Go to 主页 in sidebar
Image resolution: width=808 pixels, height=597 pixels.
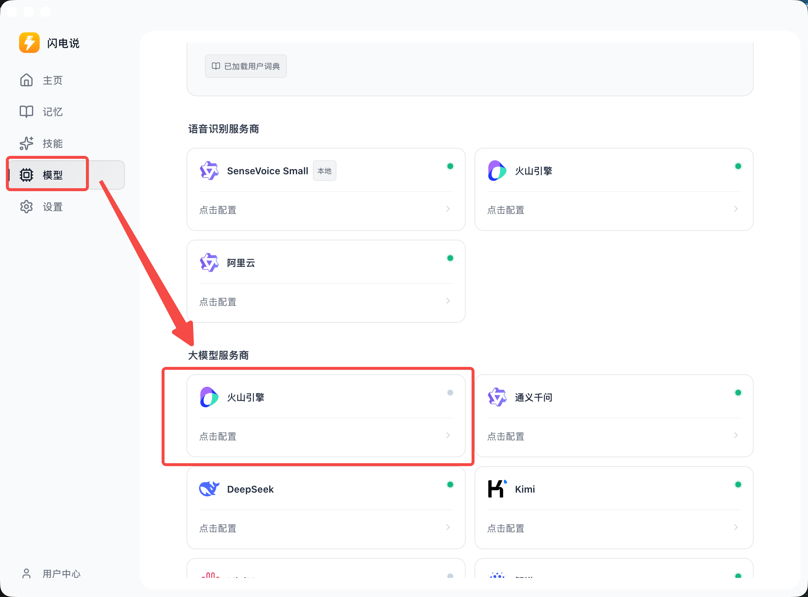tap(66, 80)
